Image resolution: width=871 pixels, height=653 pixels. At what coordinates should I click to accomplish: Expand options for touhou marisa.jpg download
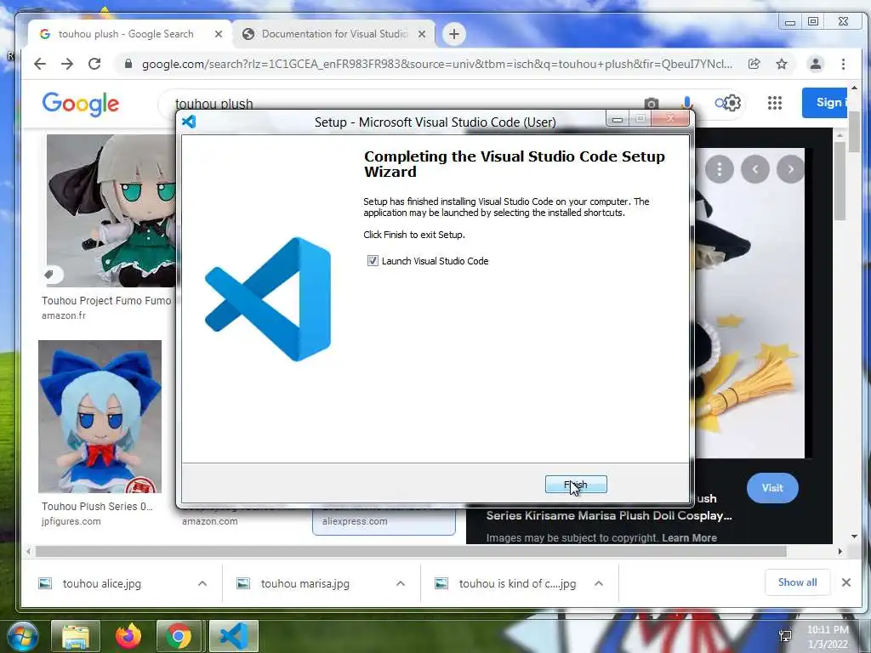click(401, 583)
